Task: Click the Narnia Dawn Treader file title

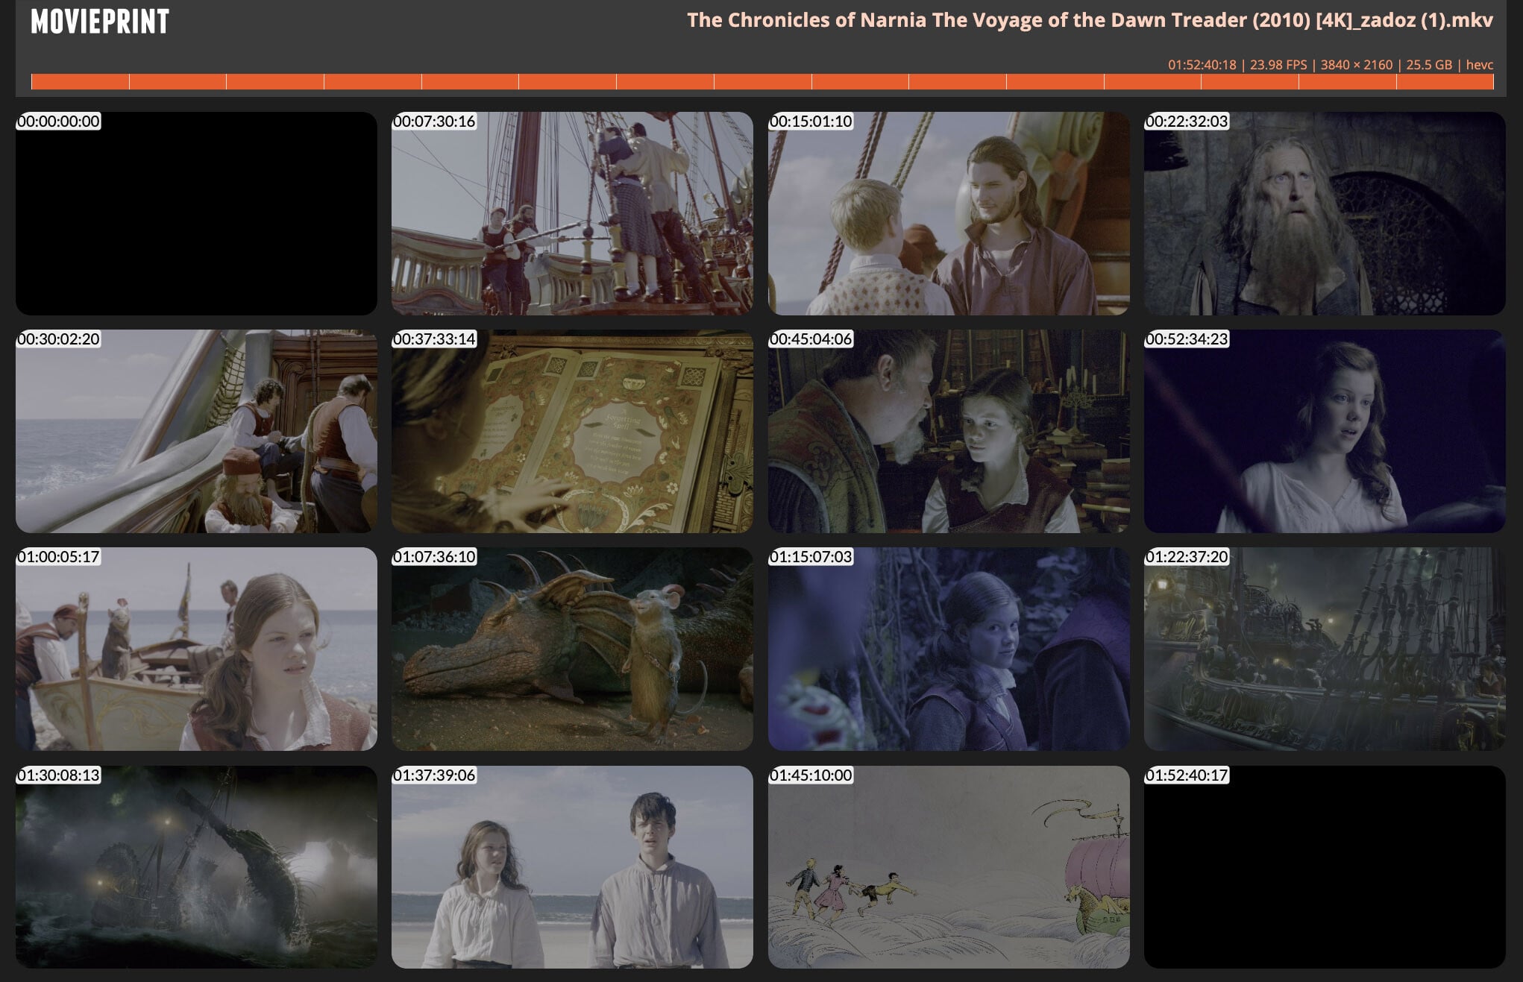Action: coord(1089,20)
